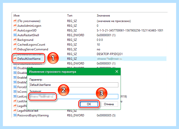
Task: Click the DebugServerCommand string icon
Action: click(x=15, y=49)
